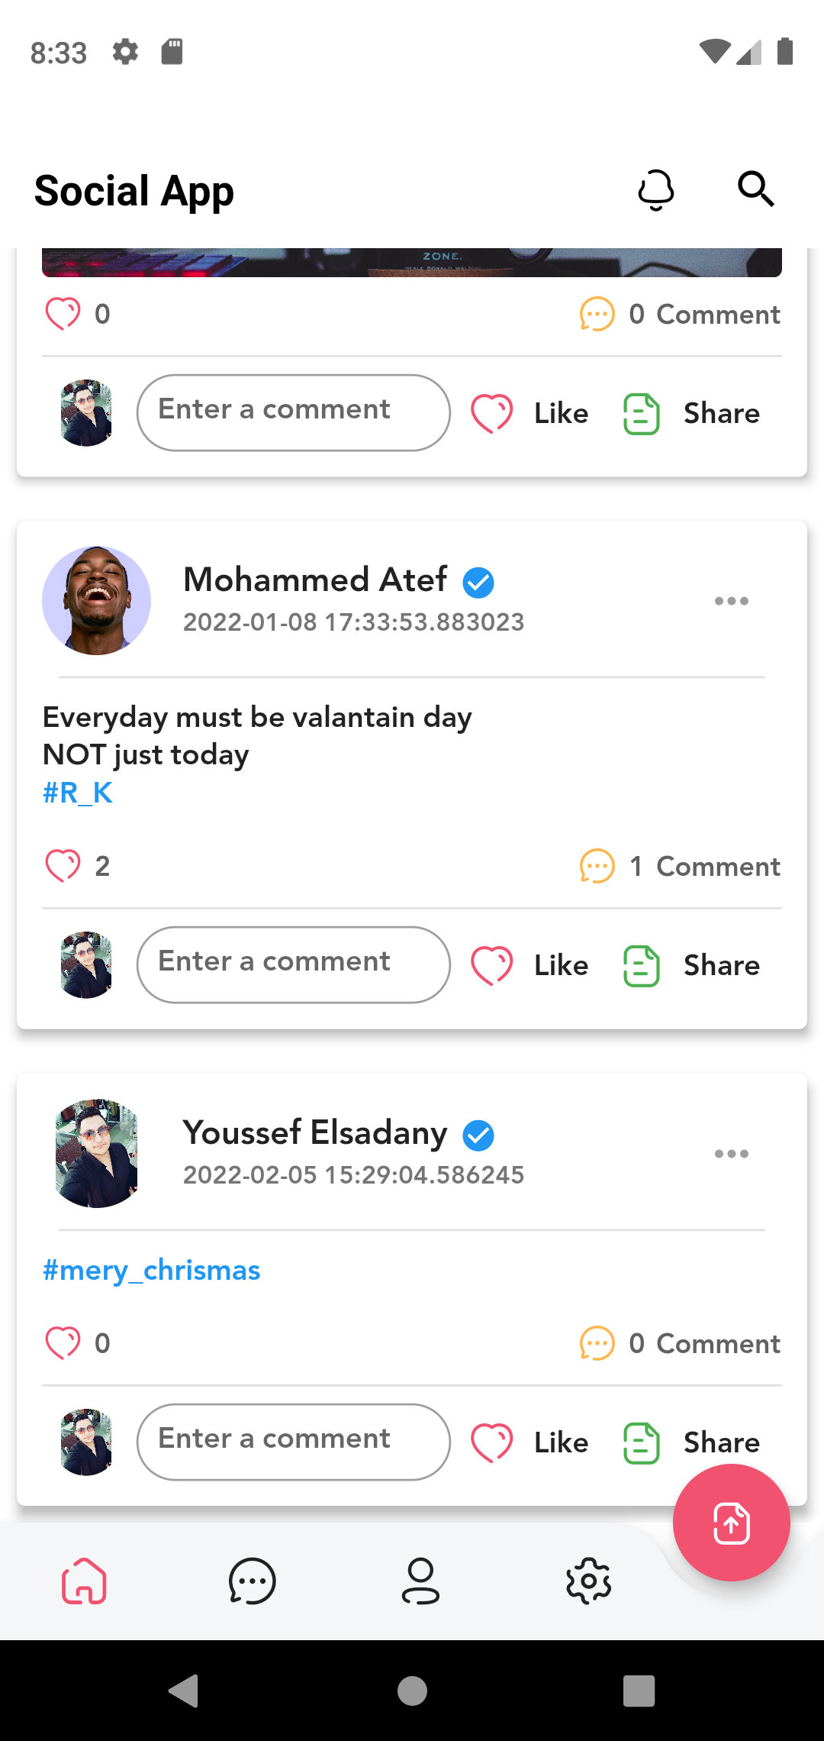Open the three-dot menu on Youssef Elsadany's post
The width and height of the screenshot is (824, 1741).
[731, 1155]
